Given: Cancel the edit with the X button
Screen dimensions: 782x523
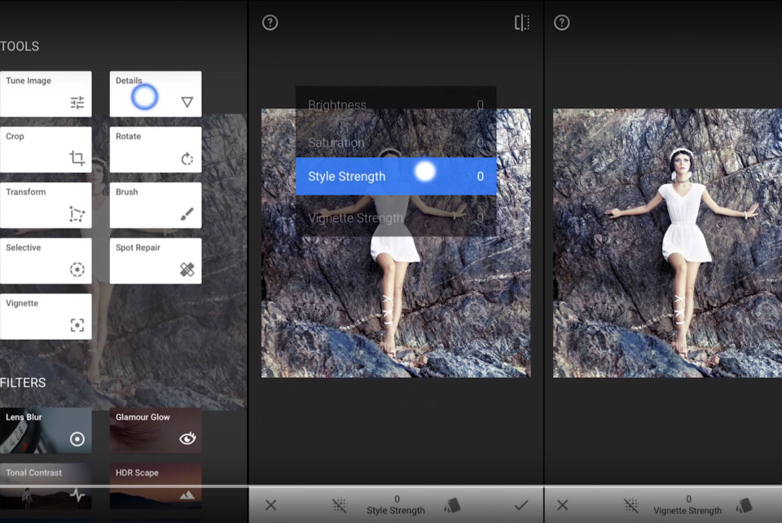Looking at the screenshot, I should [271, 505].
